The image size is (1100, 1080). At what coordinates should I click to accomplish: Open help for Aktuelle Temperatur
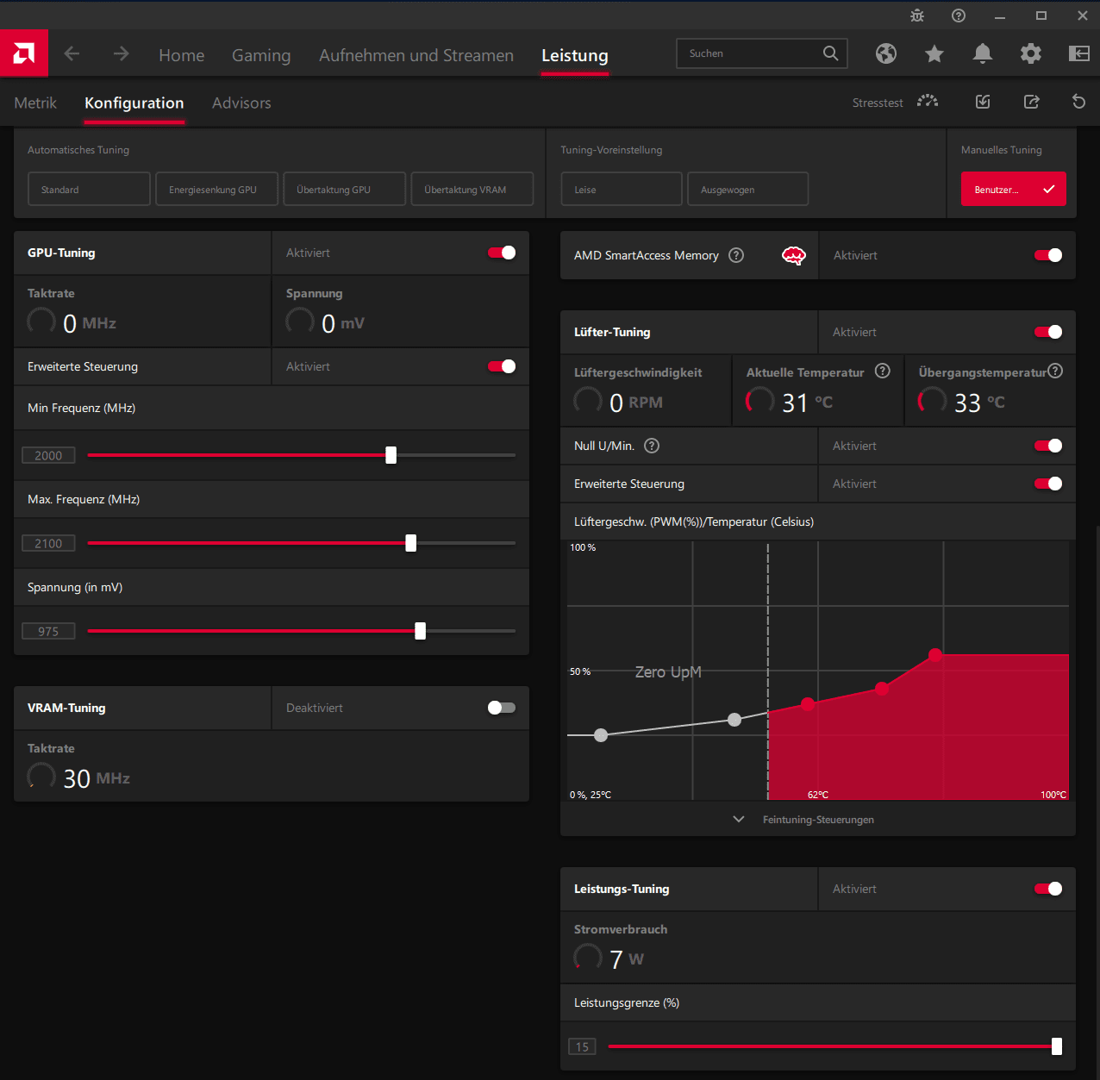click(x=883, y=371)
